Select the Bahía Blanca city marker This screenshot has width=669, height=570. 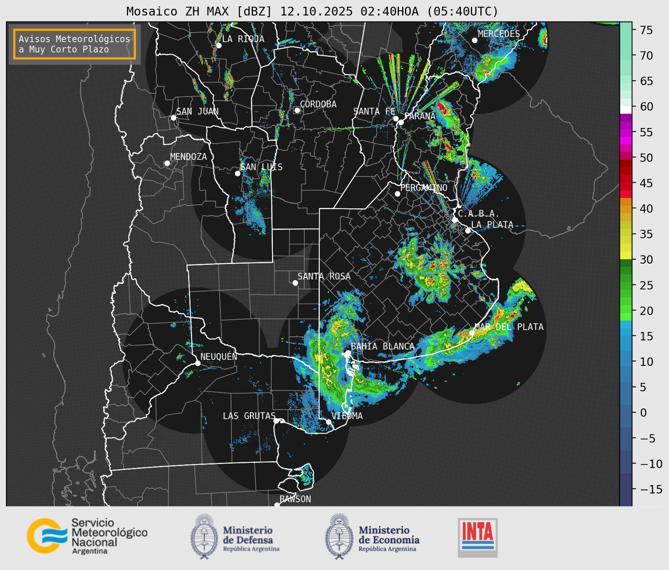[348, 353]
